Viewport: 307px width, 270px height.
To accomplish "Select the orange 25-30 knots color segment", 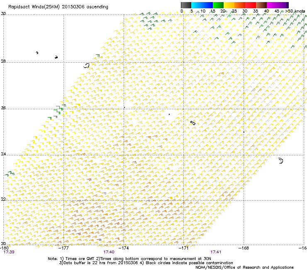I will tap(240, 5).
